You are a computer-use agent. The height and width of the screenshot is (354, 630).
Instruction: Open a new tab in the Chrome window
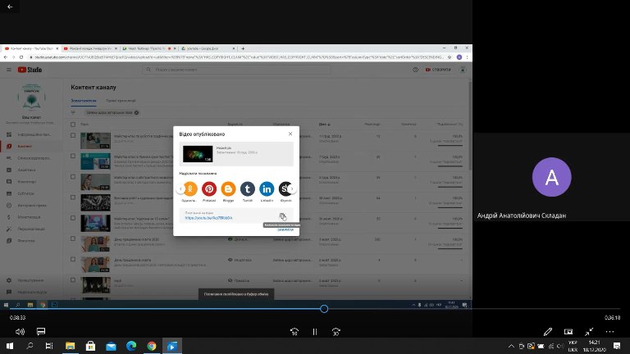tap(243, 48)
